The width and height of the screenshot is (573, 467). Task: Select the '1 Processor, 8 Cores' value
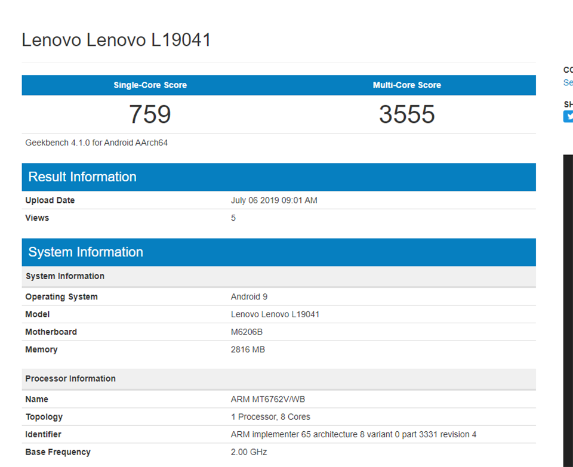point(271,417)
